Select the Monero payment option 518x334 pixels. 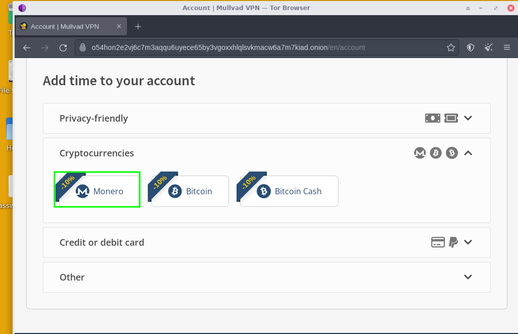coord(99,191)
